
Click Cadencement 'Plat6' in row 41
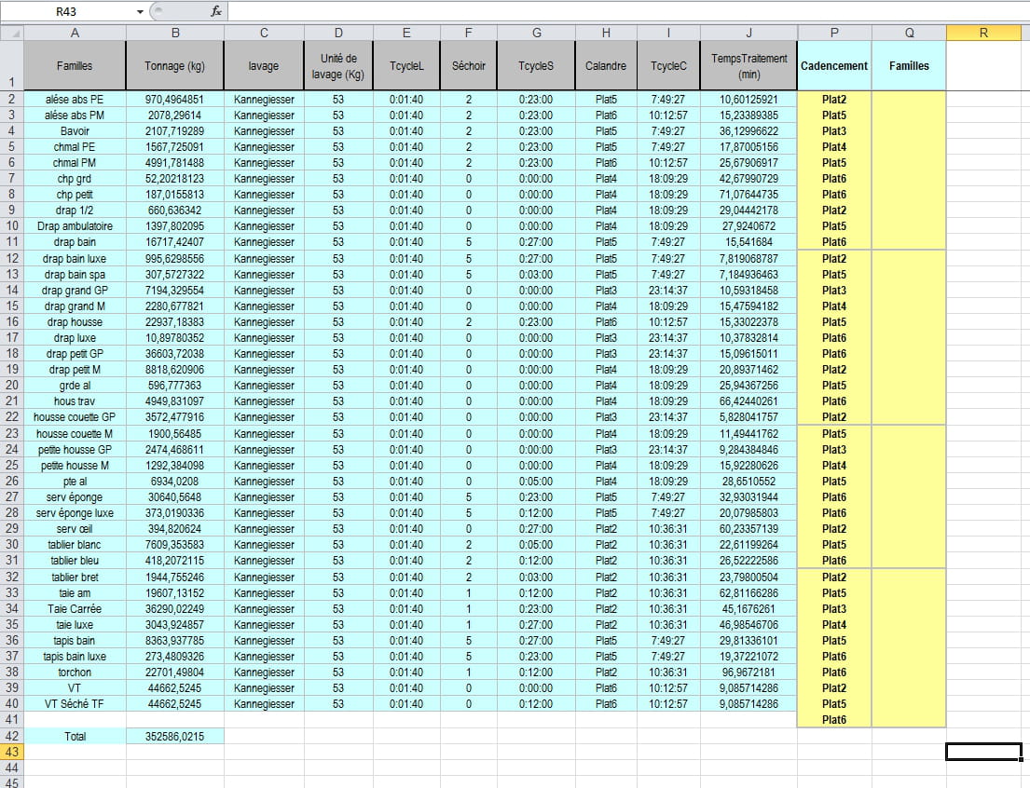[834, 720]
